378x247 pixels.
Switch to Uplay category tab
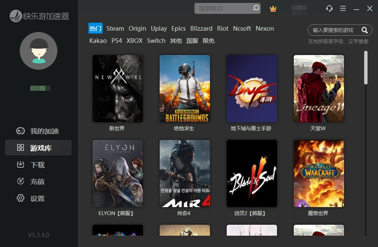point(159,29)
